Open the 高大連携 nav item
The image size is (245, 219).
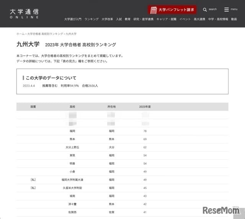pos(199,19)
